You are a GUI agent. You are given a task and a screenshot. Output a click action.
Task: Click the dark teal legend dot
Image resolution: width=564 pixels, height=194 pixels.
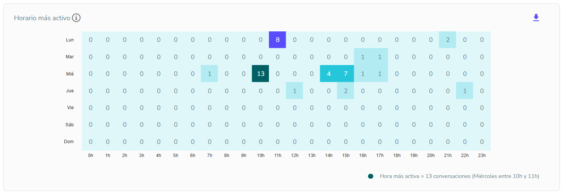[x=371, y=176]
